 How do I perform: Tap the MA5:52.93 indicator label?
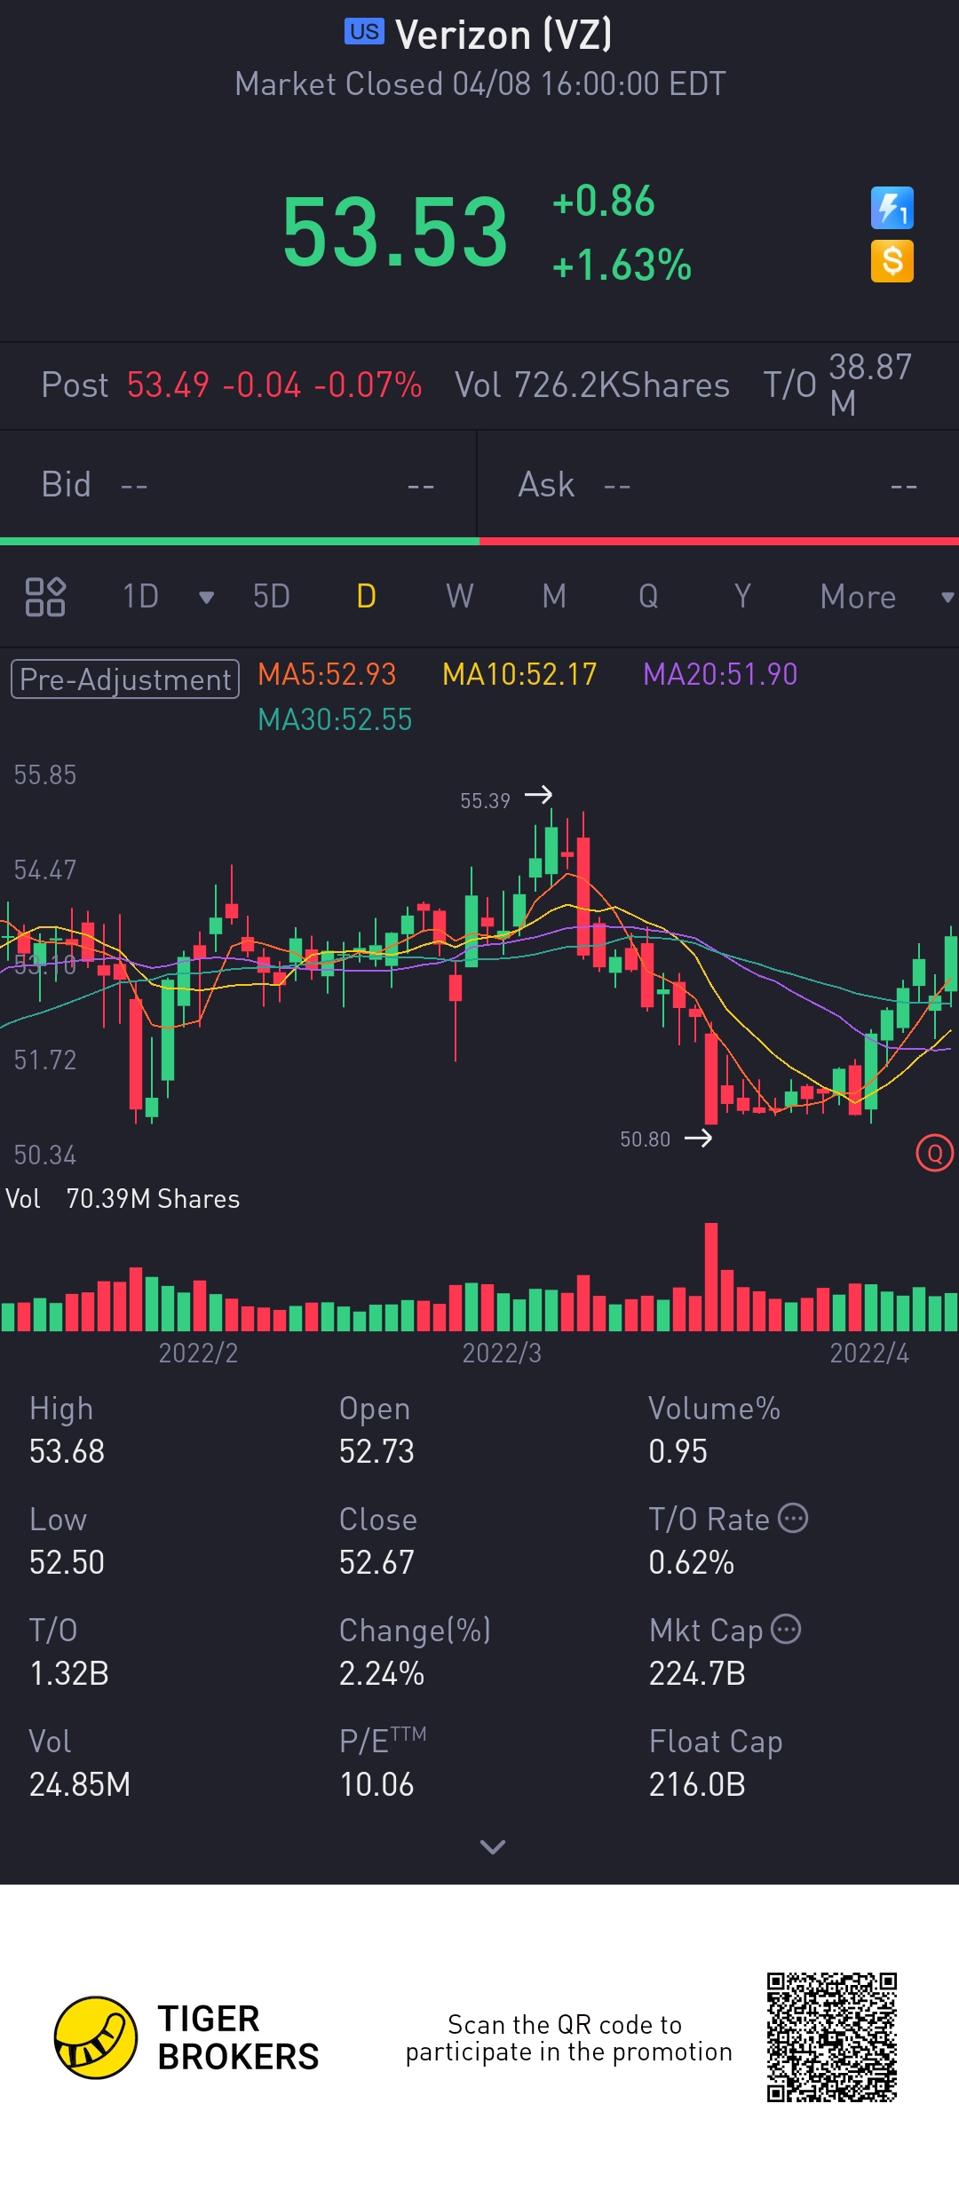(x=327, y=674)
